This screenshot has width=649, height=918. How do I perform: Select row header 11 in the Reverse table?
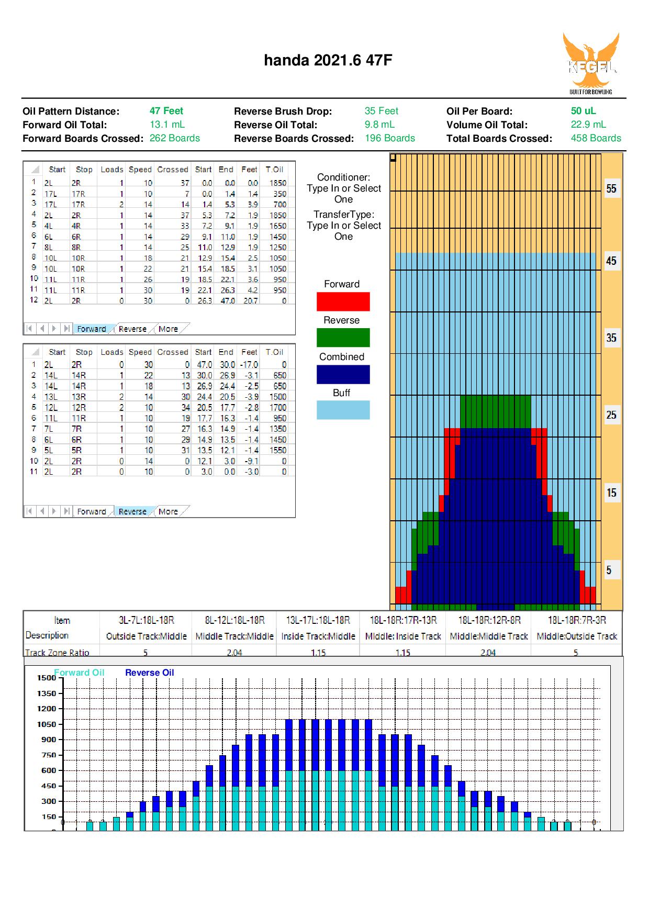[34, 471]
